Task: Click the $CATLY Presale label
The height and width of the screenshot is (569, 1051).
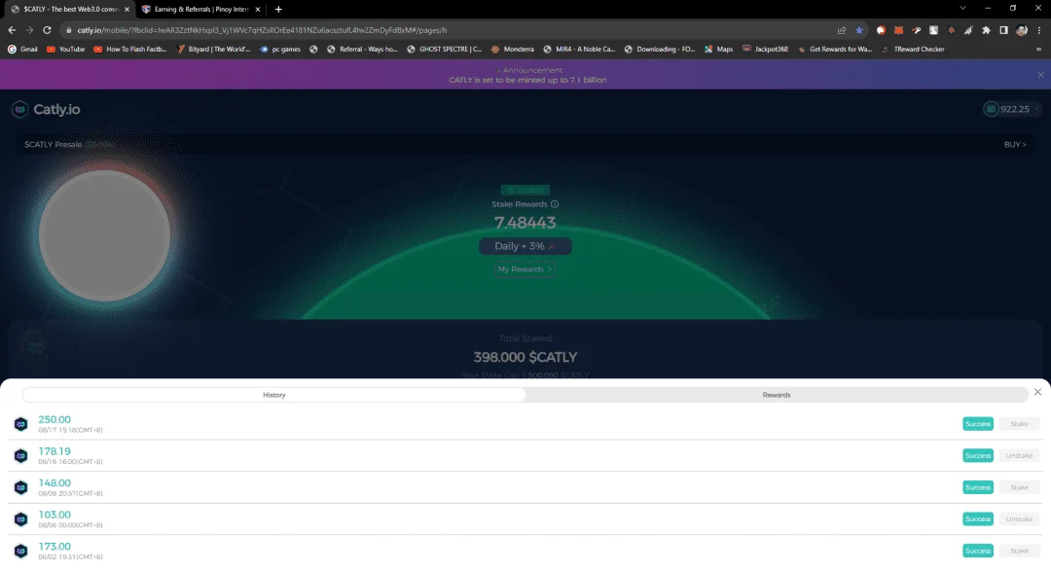Action: click(53, 144)
